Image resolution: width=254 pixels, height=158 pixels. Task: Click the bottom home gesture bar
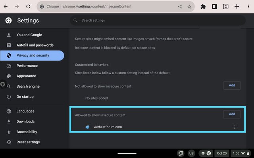click(x=127, y=153)
